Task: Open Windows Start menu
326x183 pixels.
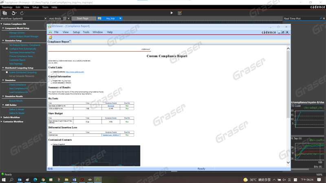Action: pos(4,180)
